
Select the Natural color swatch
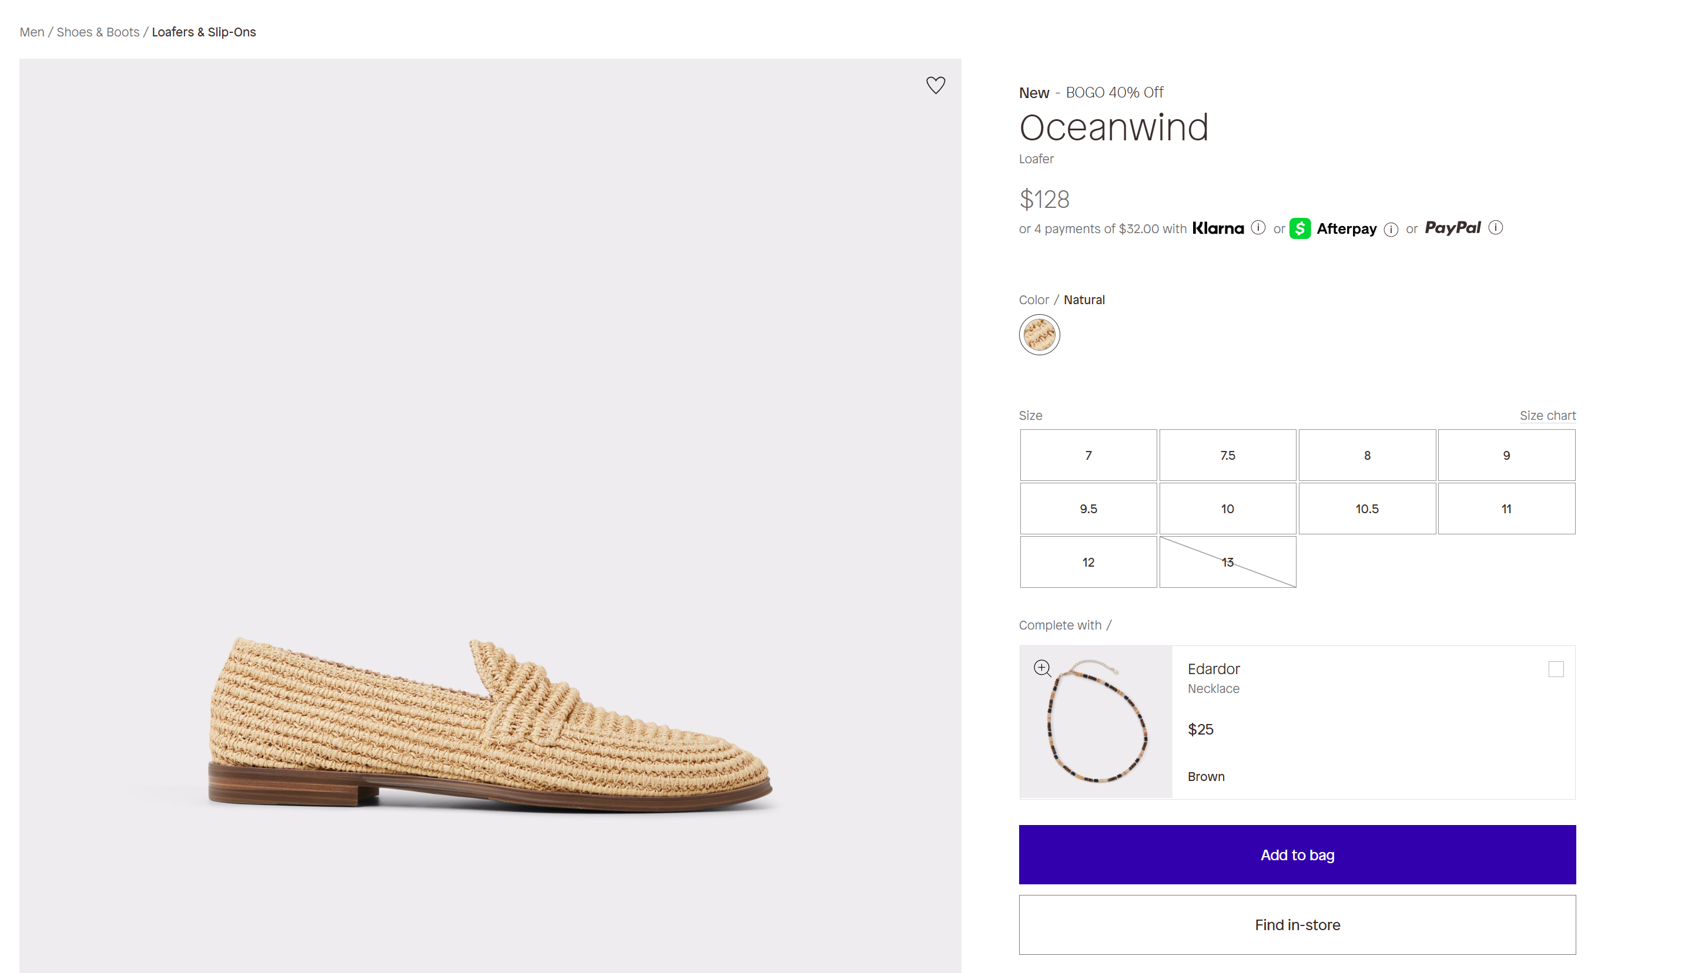tap(1039, 334)
